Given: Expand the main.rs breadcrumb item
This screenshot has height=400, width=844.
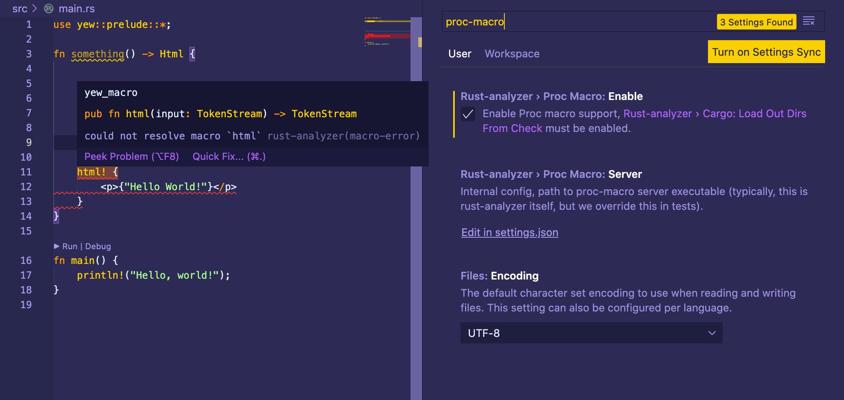Looking at the screenshot, I should point(77,9).
